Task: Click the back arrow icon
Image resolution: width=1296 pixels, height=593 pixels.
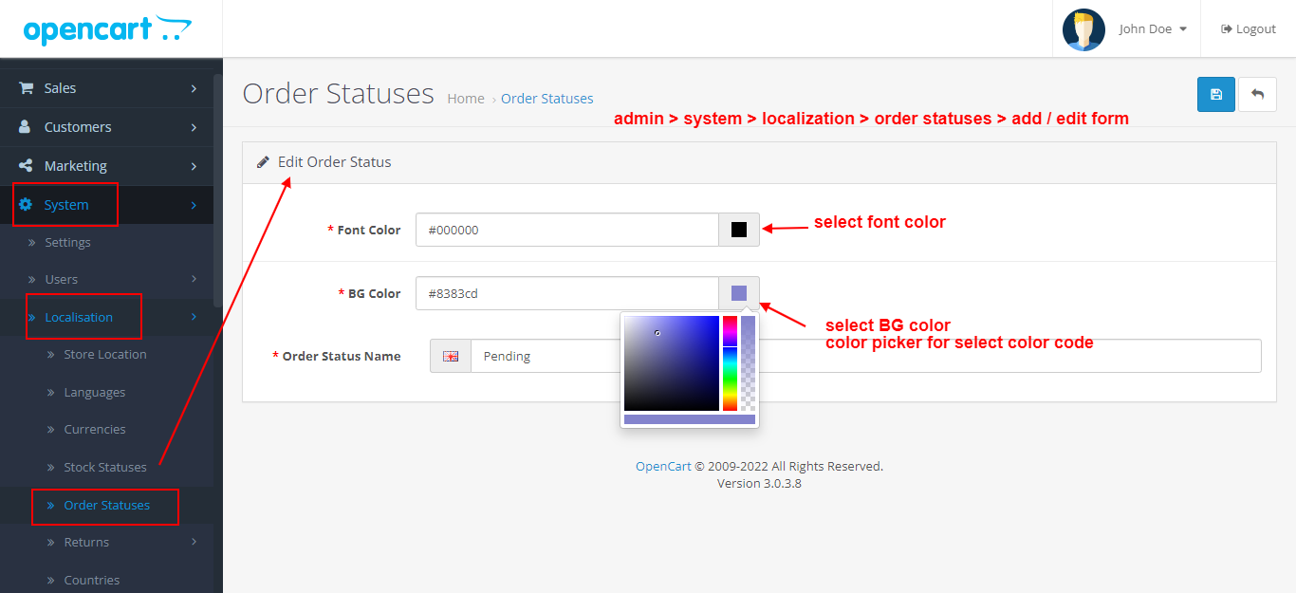Action: click(1257, 94)
